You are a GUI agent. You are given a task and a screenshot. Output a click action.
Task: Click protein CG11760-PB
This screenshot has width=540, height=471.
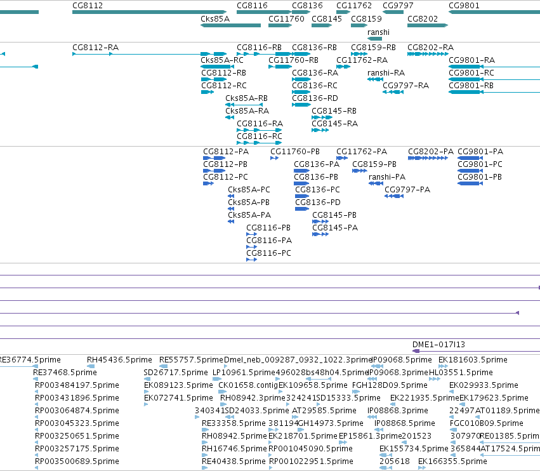point(275,158)
